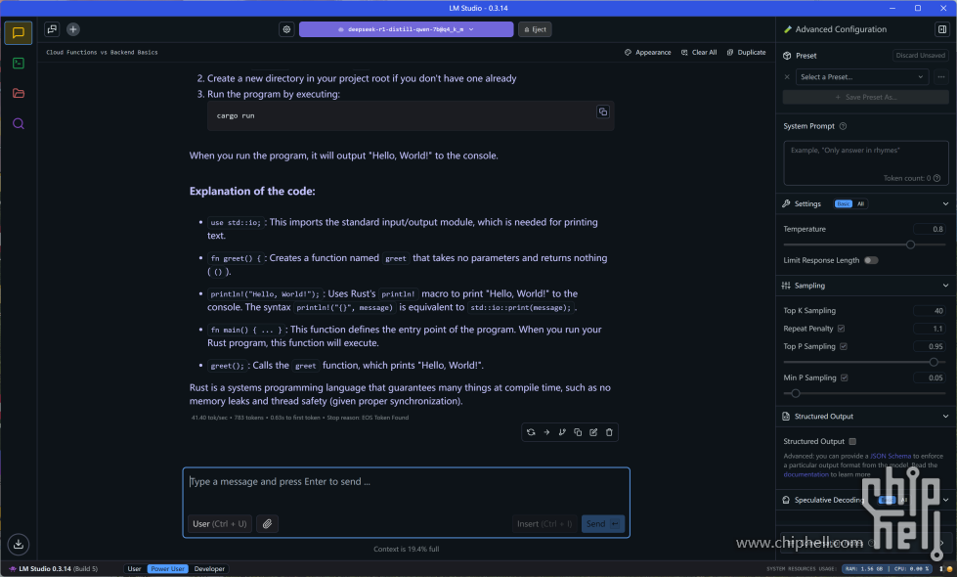957x577 pixels.
Task: Open the Chat view in sidebar
Action: point(19,32)
